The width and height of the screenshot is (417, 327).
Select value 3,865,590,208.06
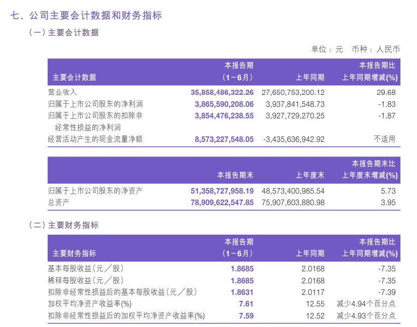[224, 104]
